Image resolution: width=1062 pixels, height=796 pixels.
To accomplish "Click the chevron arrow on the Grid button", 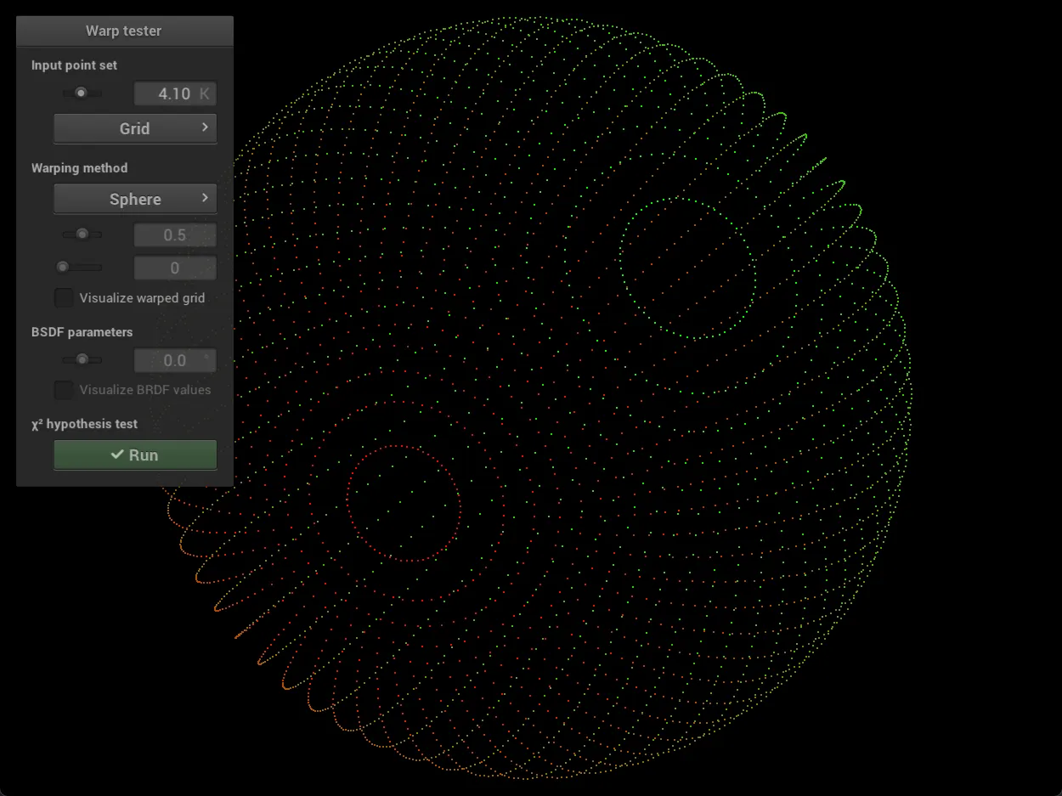I will [x=204, y=127].
